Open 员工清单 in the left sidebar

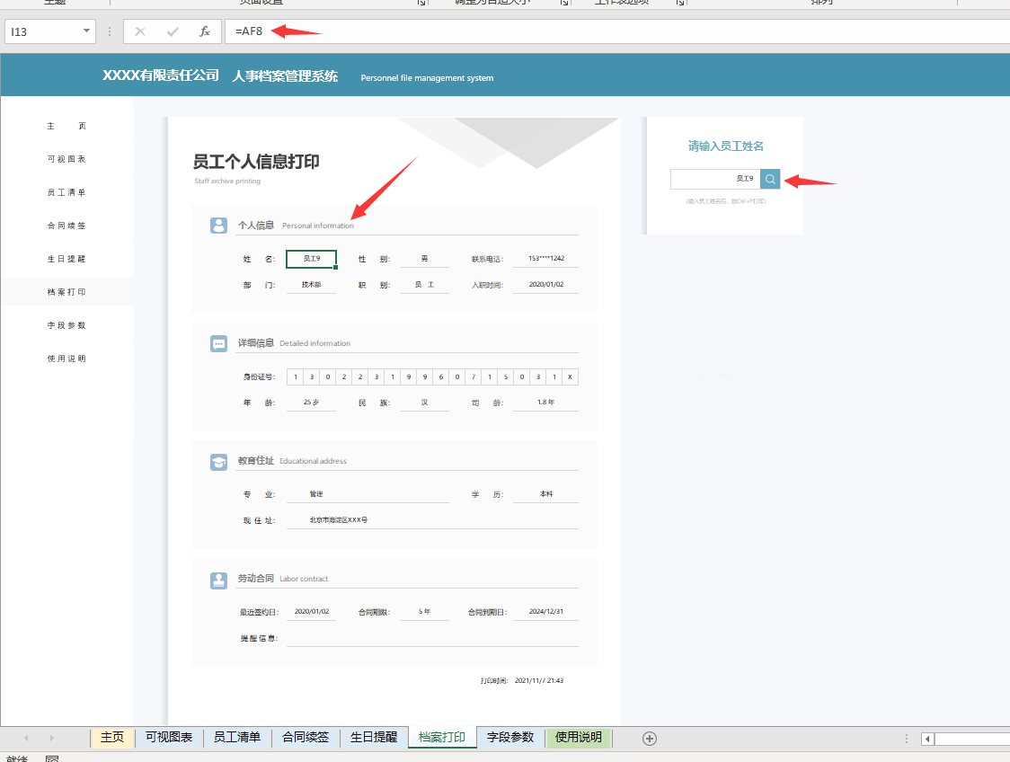coord(66,192)
